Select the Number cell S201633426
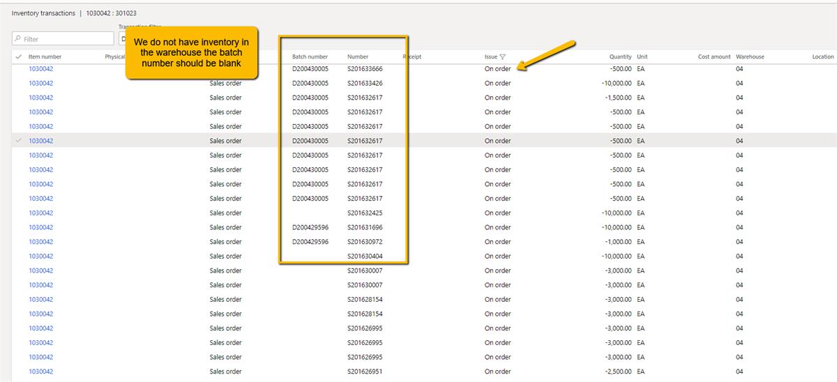The height and width of the screenshot is (382, 837). [365, 83]
